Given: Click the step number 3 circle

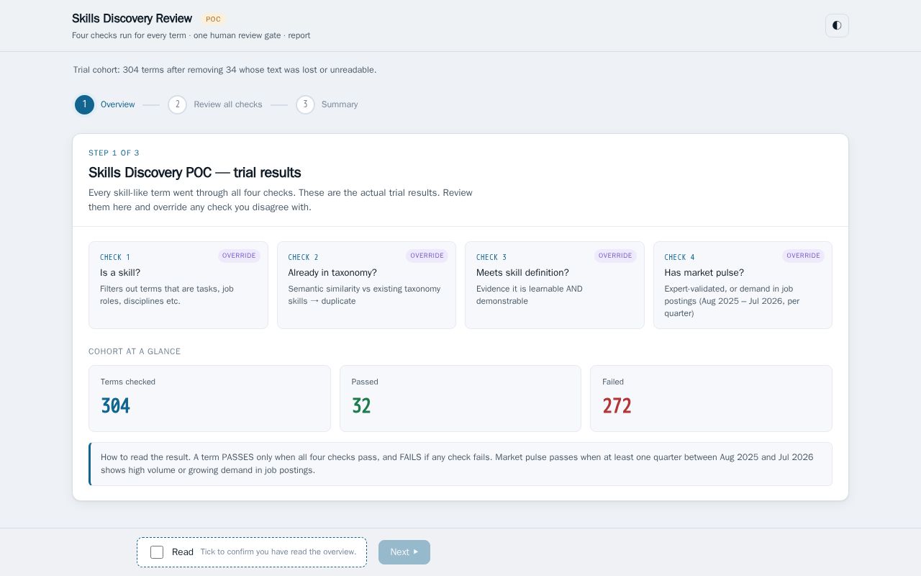Looking at the screenshot, I should tap(305, 104).
